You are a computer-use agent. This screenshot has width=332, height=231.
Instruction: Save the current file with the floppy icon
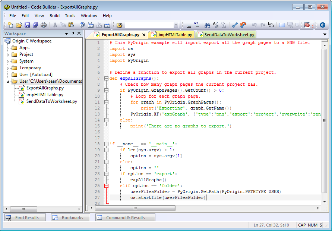(x=27, y=25)
